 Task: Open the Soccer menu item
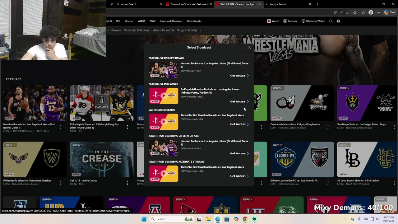point(129,21)
